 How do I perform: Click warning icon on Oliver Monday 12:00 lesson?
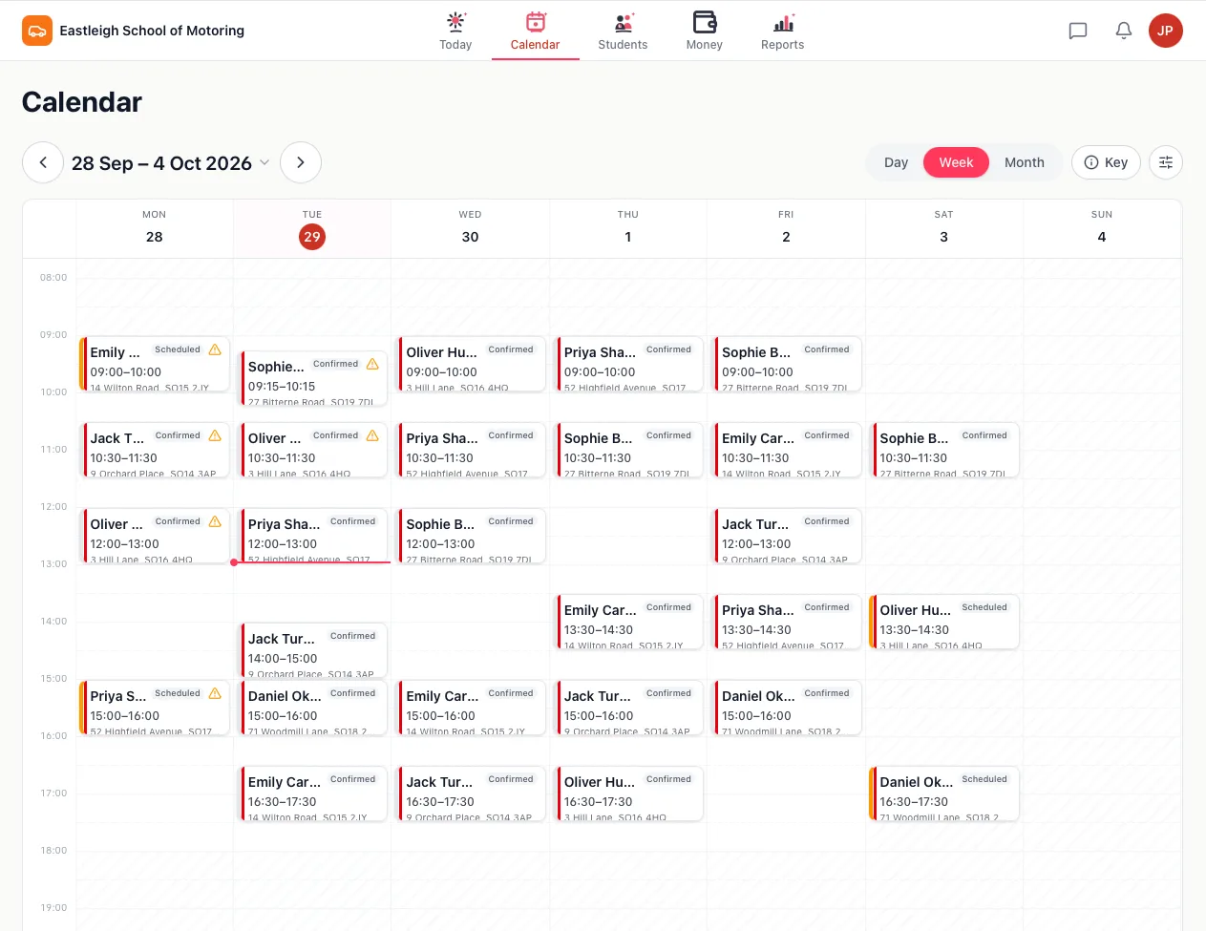[x=215, y=521]
